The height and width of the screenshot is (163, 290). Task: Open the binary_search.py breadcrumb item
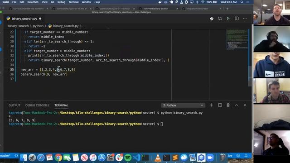pyautogui.click(x=66, y=26)
